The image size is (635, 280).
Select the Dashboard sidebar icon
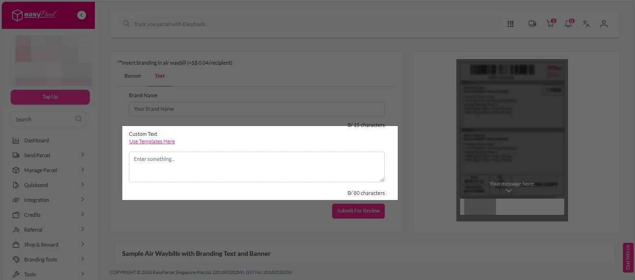(x=16, y=140)
